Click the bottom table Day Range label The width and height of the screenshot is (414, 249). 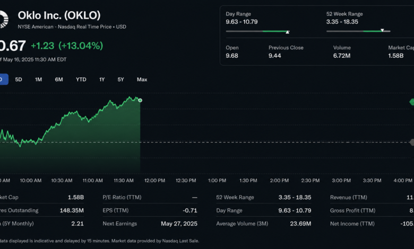point(229,210)
